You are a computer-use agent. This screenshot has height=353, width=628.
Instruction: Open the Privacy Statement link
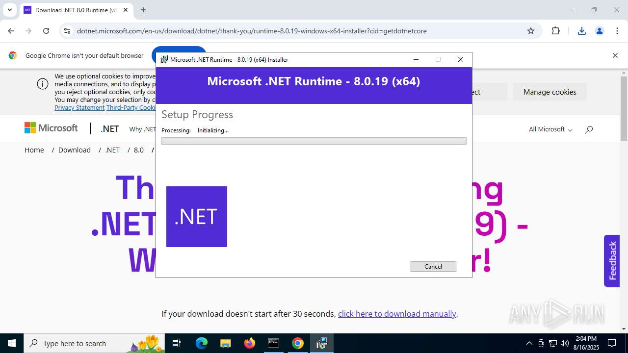click(x=79, y=107)
